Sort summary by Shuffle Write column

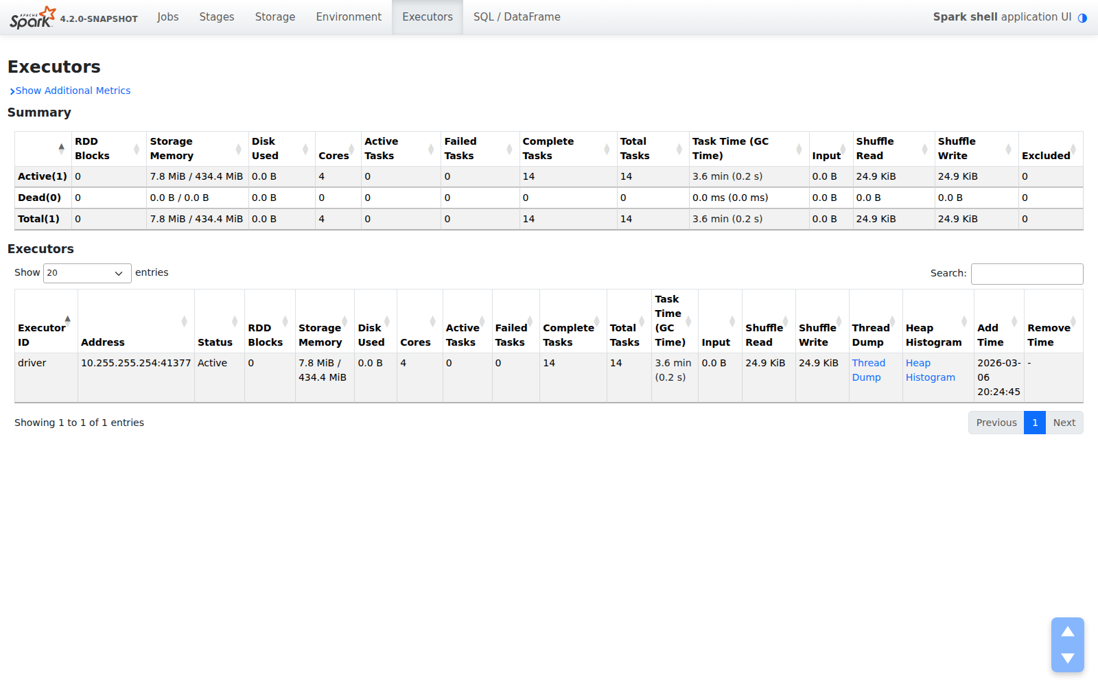(975, 149)
